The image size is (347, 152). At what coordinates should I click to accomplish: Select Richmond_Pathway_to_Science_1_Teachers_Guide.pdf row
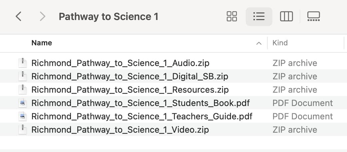[x=173, y=116]
